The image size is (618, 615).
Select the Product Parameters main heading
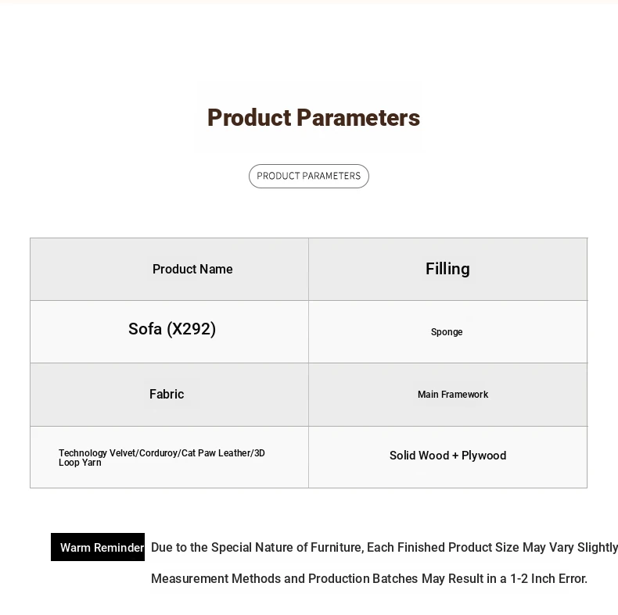pos(313,118)
